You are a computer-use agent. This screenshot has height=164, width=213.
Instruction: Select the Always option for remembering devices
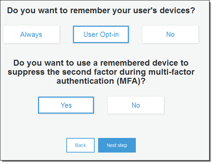pyautogui.click(x=31, y=34)
